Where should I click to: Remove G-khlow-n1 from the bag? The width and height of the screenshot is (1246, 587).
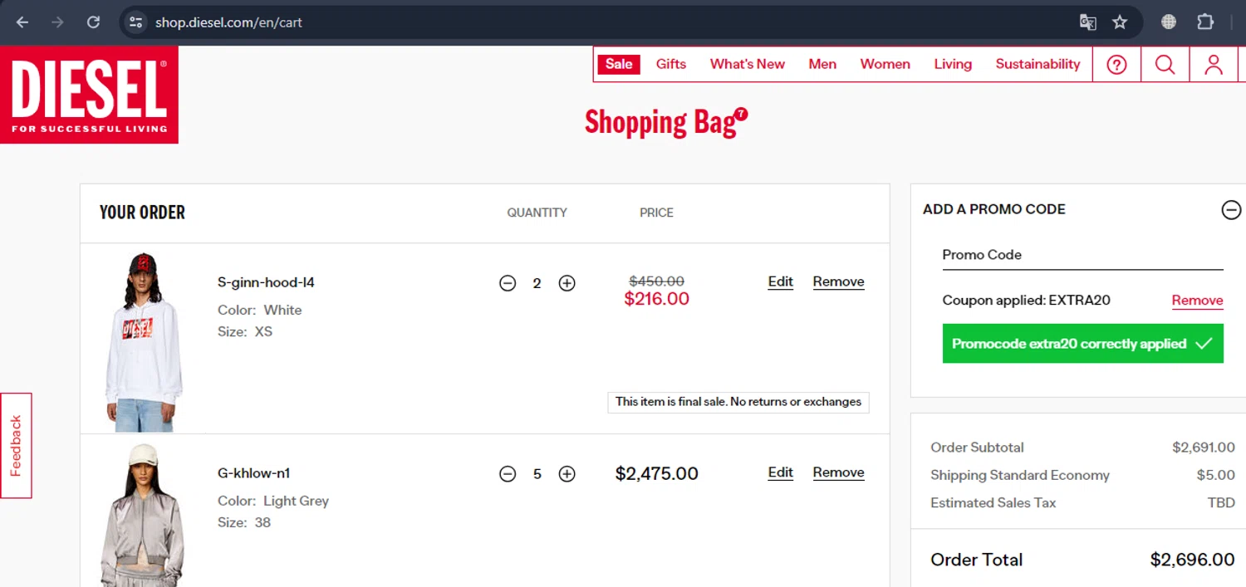pos(838,472)
